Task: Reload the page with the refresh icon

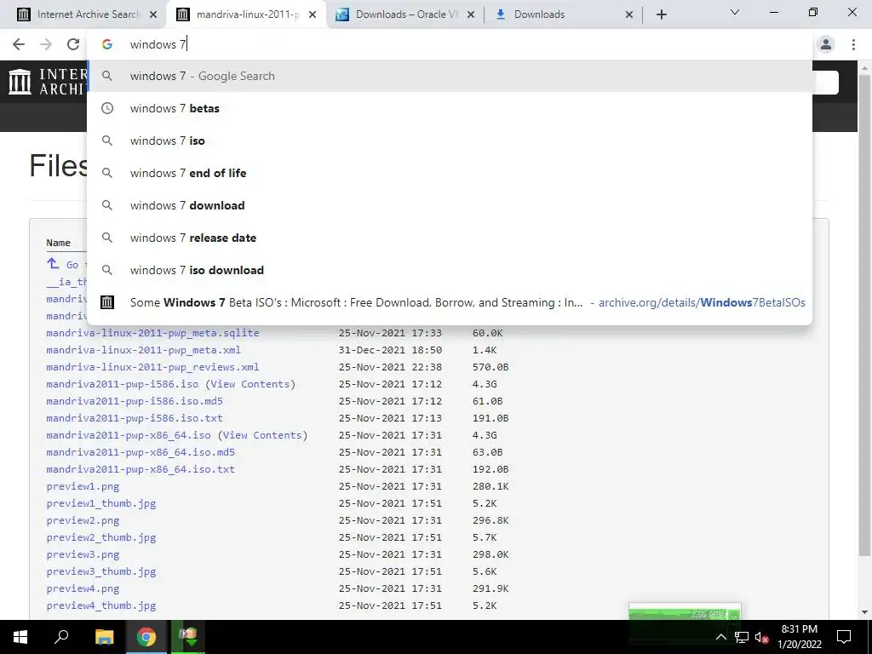Action: point(73,44)
